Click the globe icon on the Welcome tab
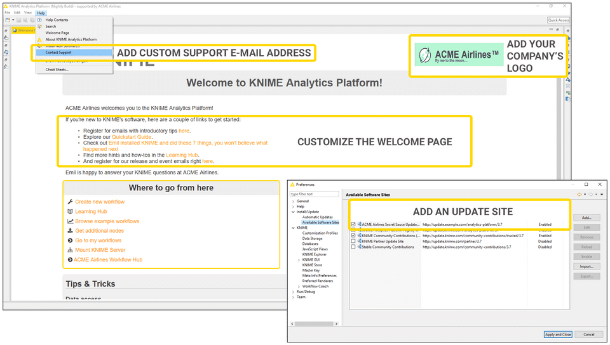The height and width of the screenshot is (345, 610). [15, 30]
